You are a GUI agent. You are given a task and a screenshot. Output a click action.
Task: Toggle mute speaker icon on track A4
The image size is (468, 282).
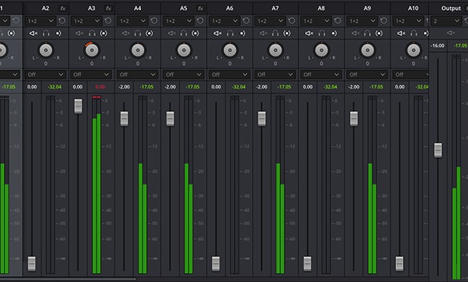[126, 33]
